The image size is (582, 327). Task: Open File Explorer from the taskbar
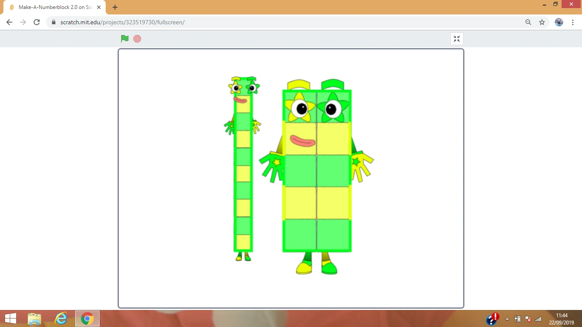pyautogui.click(x=34, y=318)
